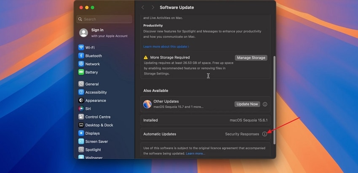Click the Security Responses value text
The height and width of the screenshot is (173, 358).
click(x=242, y=134)
